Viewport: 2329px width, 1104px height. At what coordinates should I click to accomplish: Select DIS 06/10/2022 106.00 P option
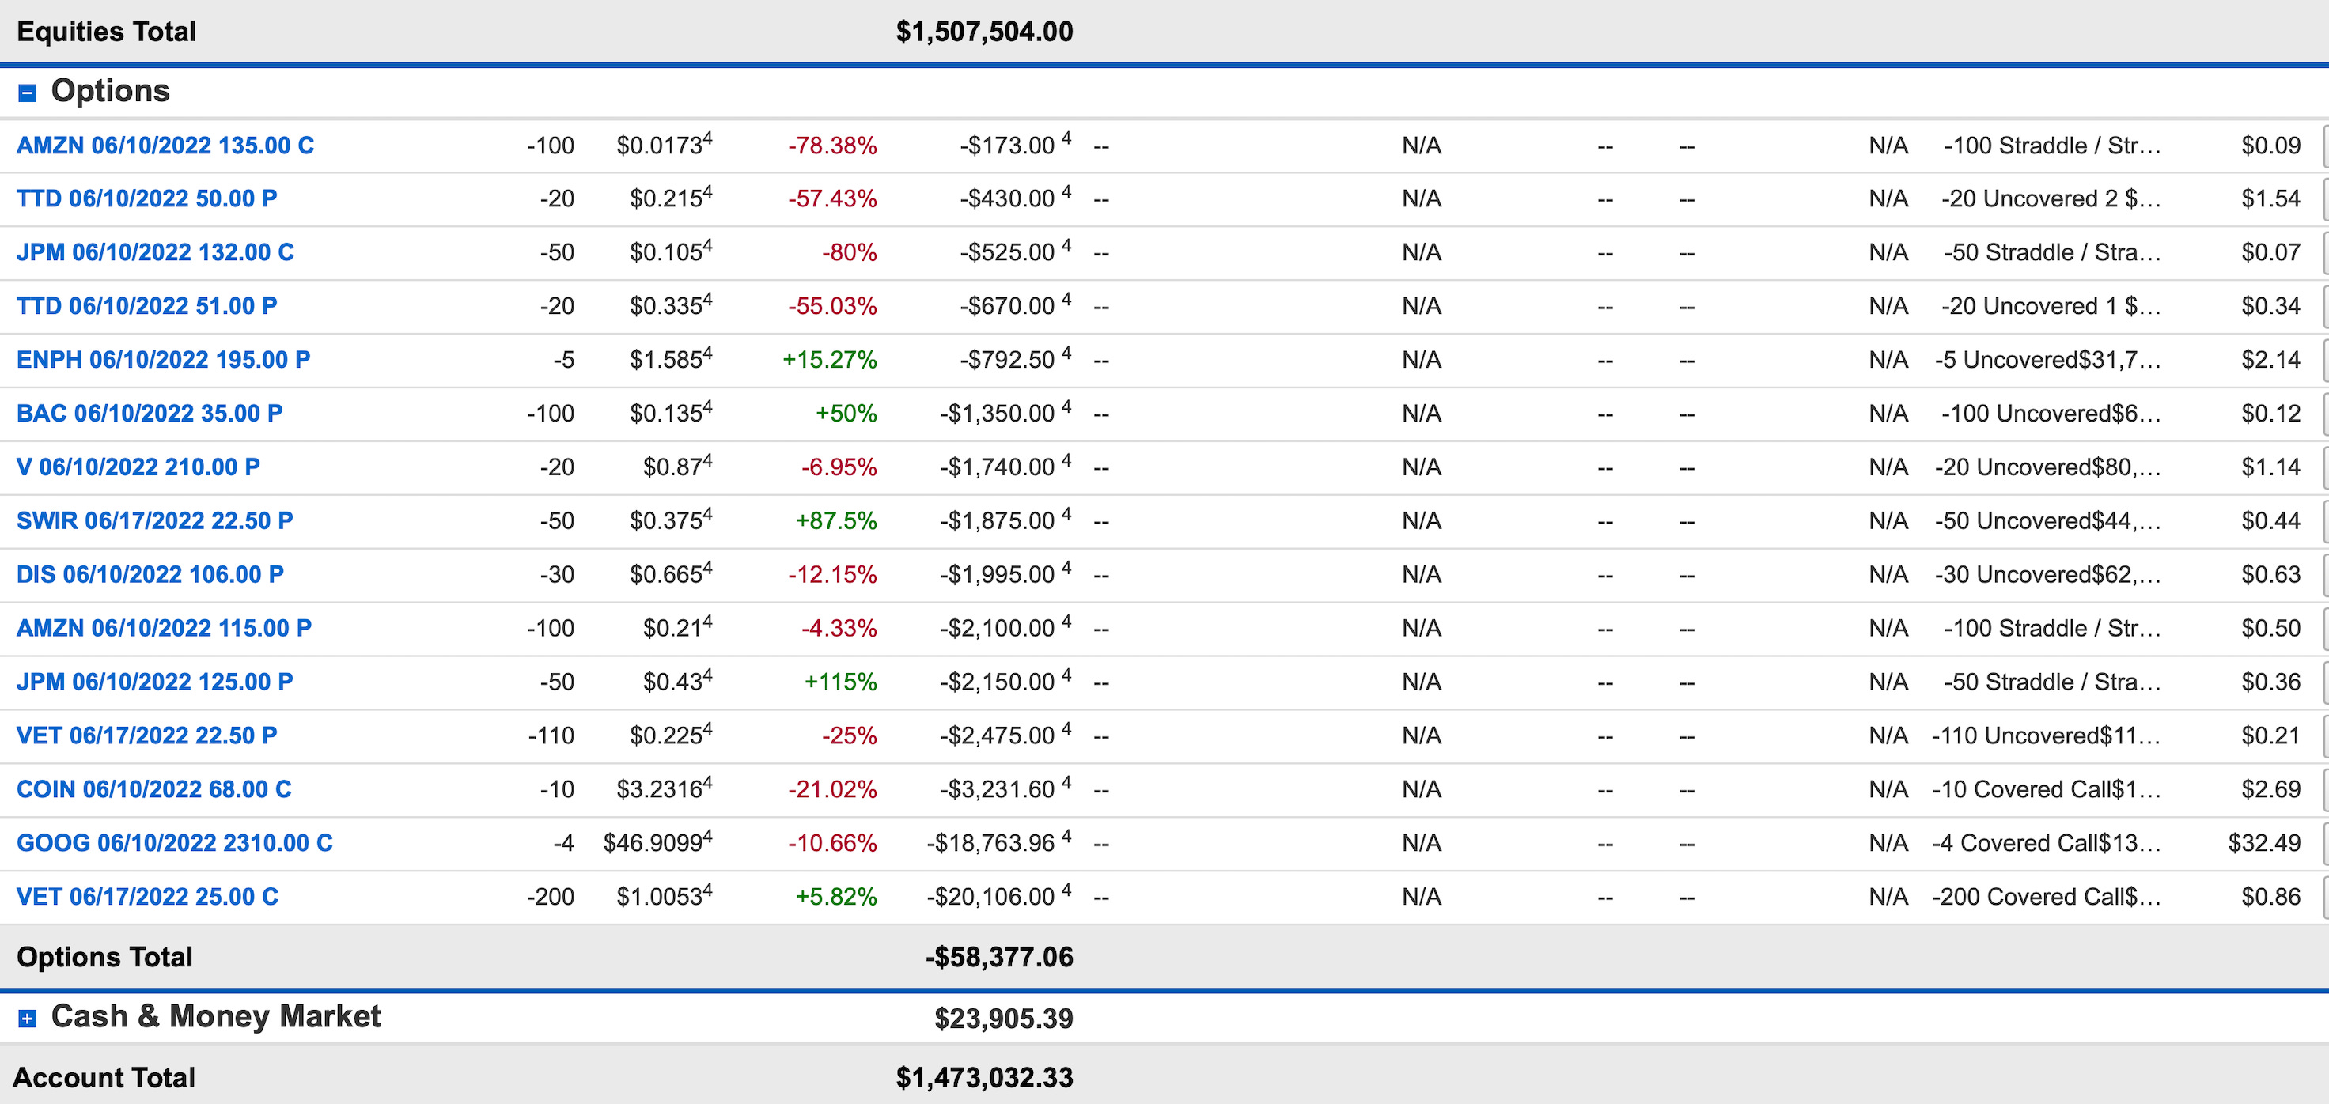click(x=150, y=575)
